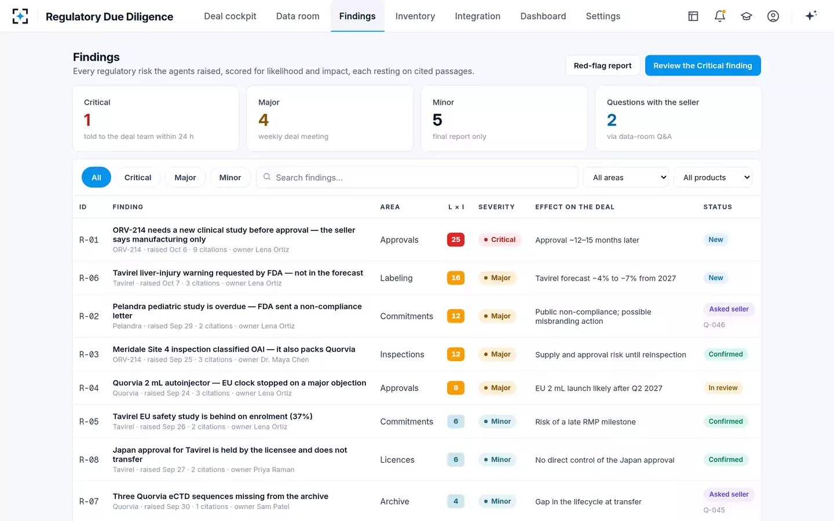The height and width of the screenshot is (521, 834).
Task: Open the user account profile icon
Action: click(x=773, y=16)
